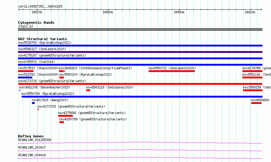Click the nsv4273725 (gnomADStructuralVariants) label

pos(71,106)
